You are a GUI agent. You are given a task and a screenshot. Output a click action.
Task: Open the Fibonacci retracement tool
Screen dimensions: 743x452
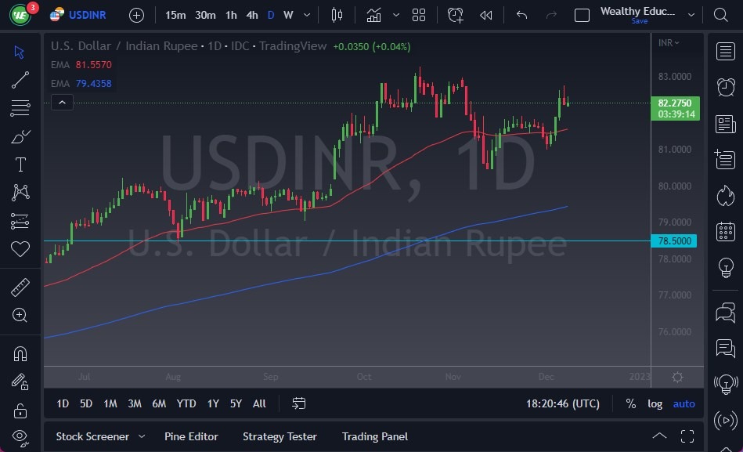[20, 108]
